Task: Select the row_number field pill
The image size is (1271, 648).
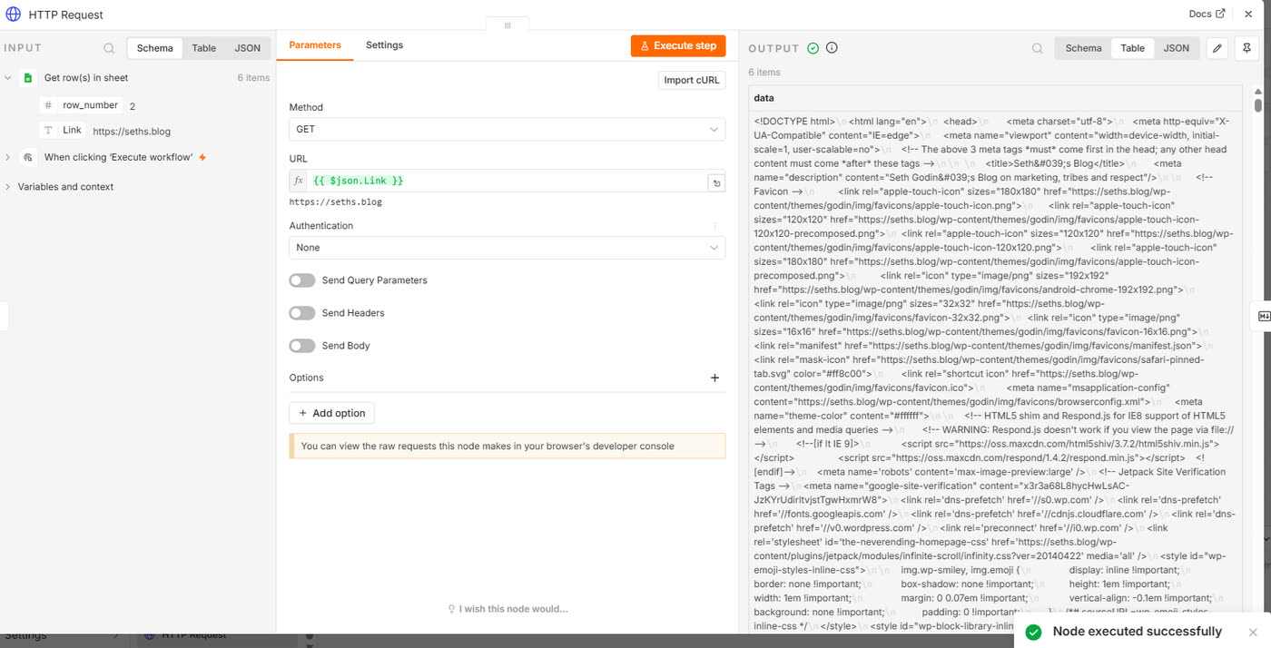Action: click(x=82, y=105)
